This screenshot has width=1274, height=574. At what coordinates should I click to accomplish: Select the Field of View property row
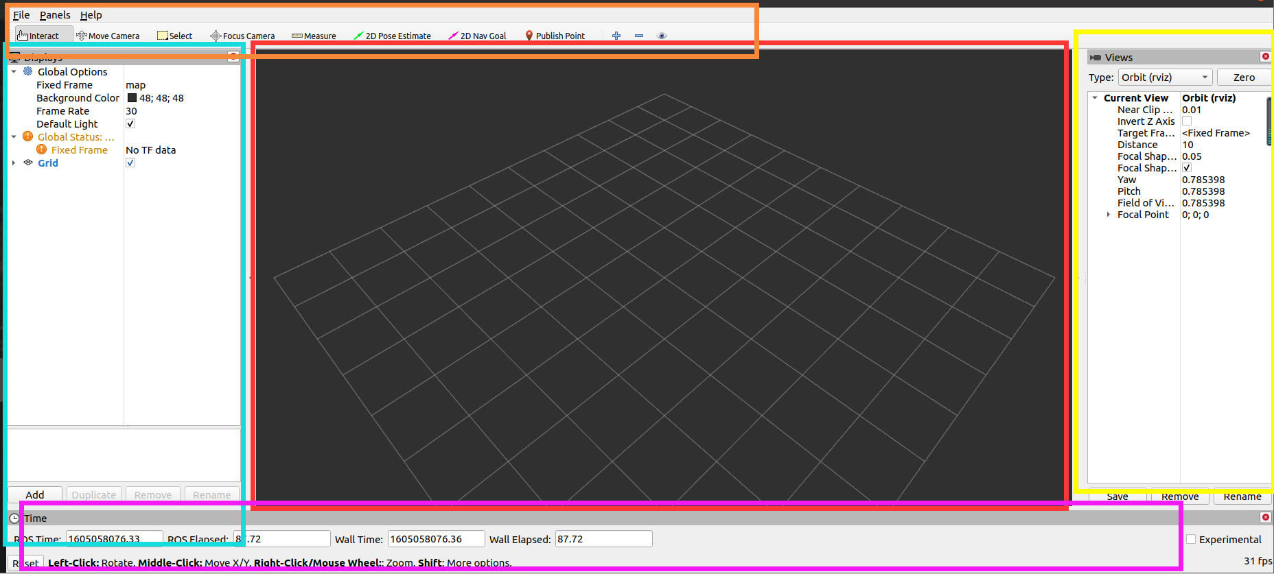(1178, 203)
